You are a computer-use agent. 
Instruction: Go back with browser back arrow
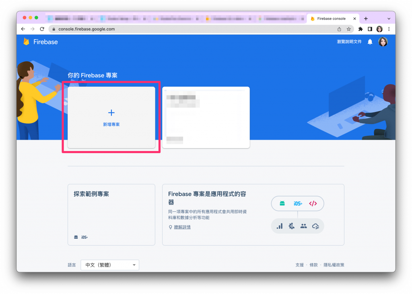click(23, 29)
